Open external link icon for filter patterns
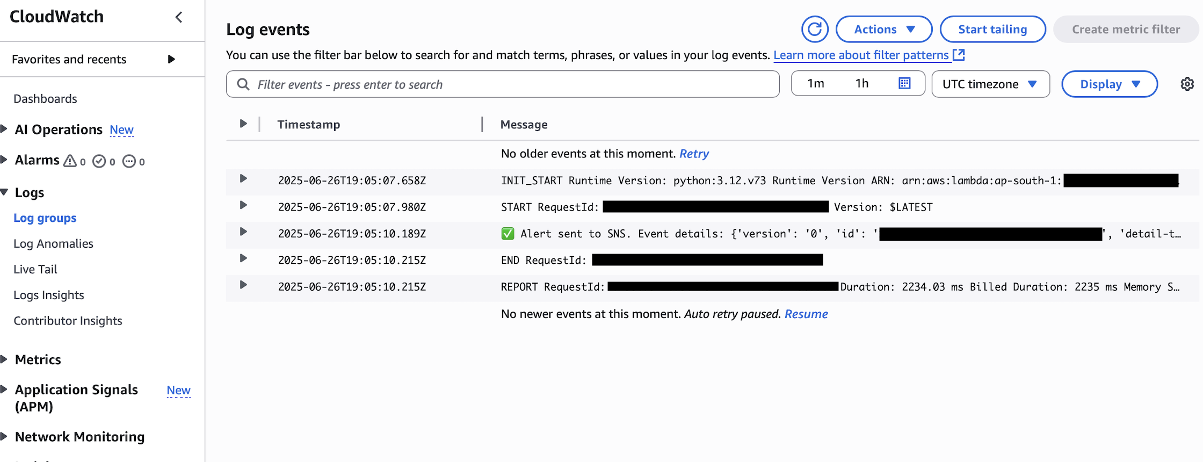This screenshot has height=462, width=1203. 959,55
